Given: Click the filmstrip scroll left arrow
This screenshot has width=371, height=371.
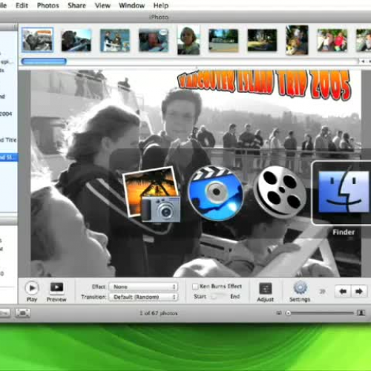Looking at the screenshot, I should pyautogui.click(x=363, y=61).
